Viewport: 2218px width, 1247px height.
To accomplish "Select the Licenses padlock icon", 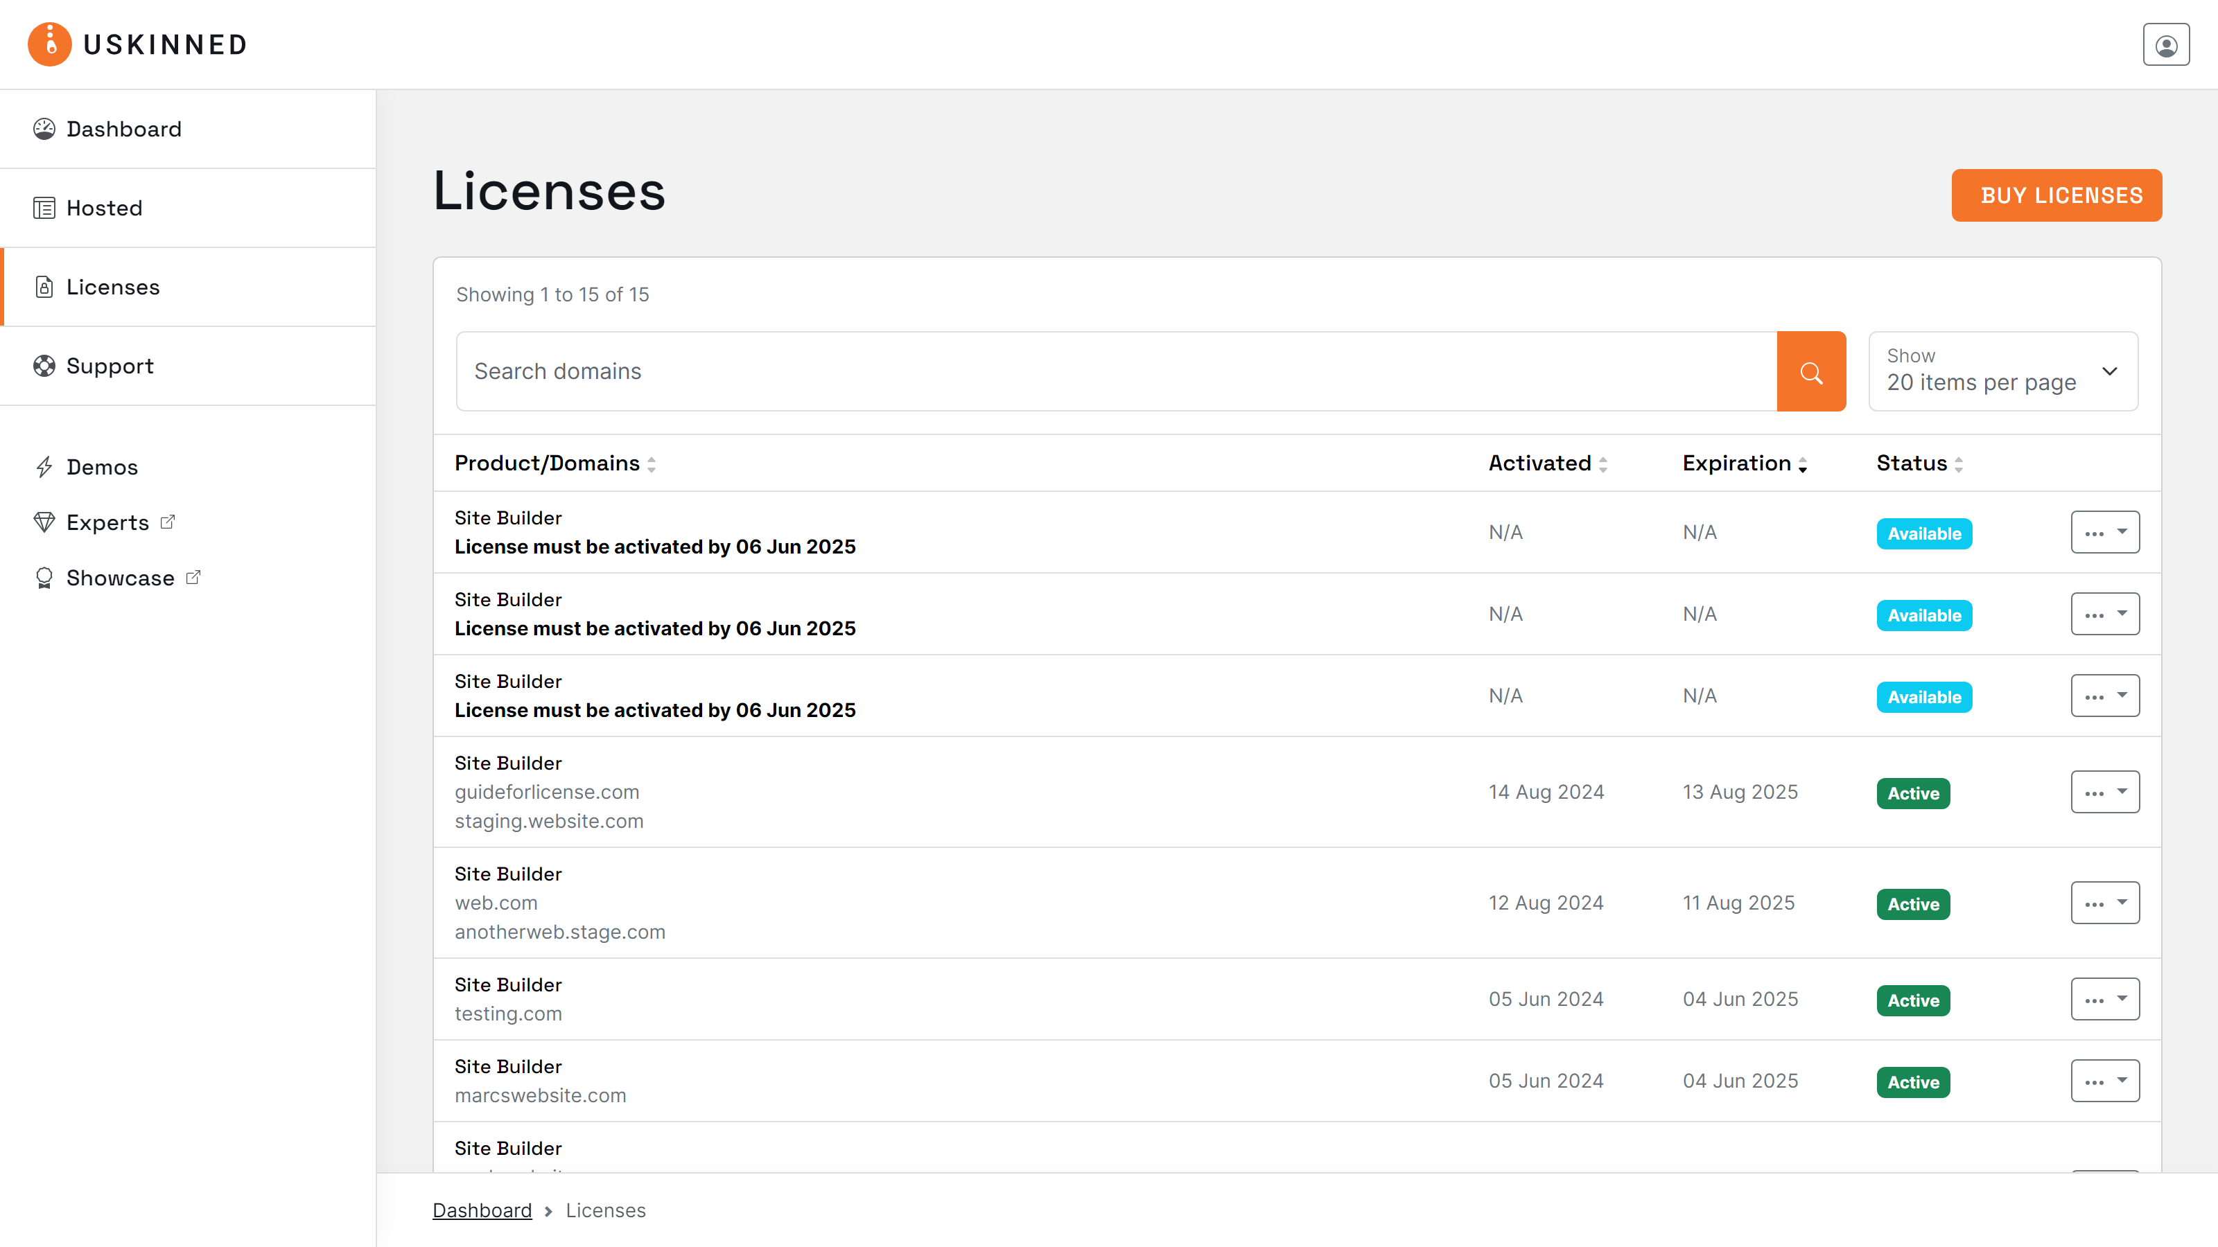I will pos(45,287).
